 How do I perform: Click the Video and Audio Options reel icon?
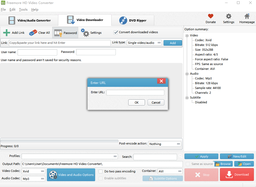pyautogui.click(x=53, y=175)
